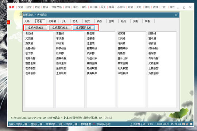Minimize the main writing window
The image size is (197, 131).
(x=178, y=8)
